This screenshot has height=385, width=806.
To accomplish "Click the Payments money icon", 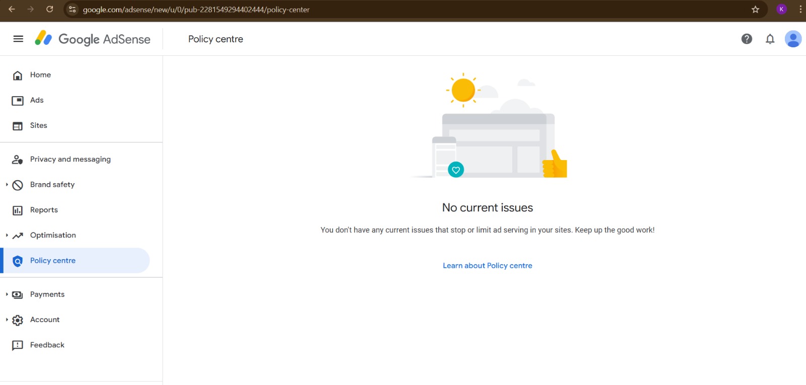I will (x=18, y=295).
